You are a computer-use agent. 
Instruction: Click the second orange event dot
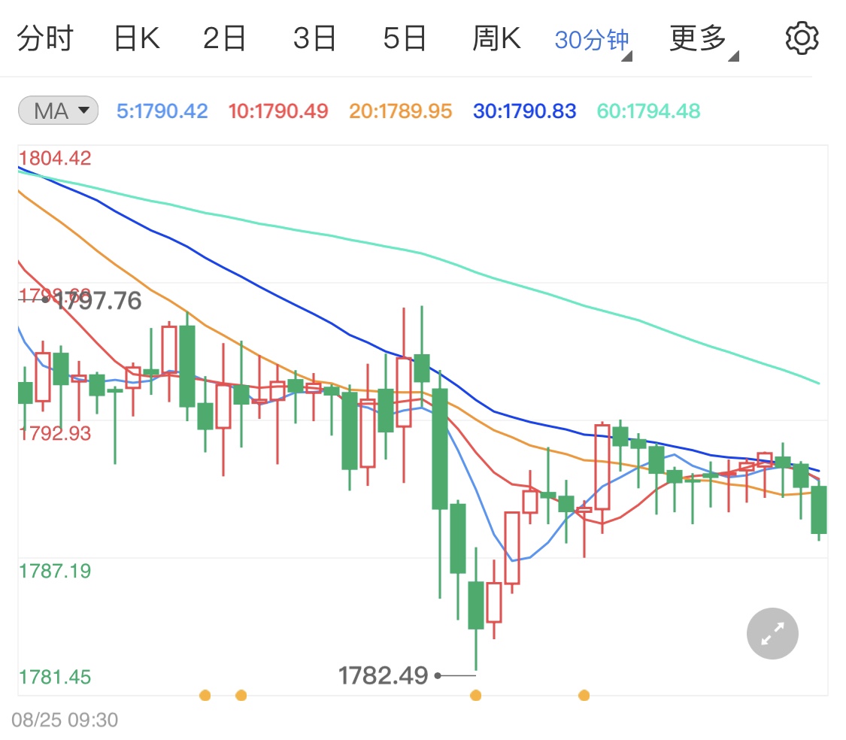[241, 695]
